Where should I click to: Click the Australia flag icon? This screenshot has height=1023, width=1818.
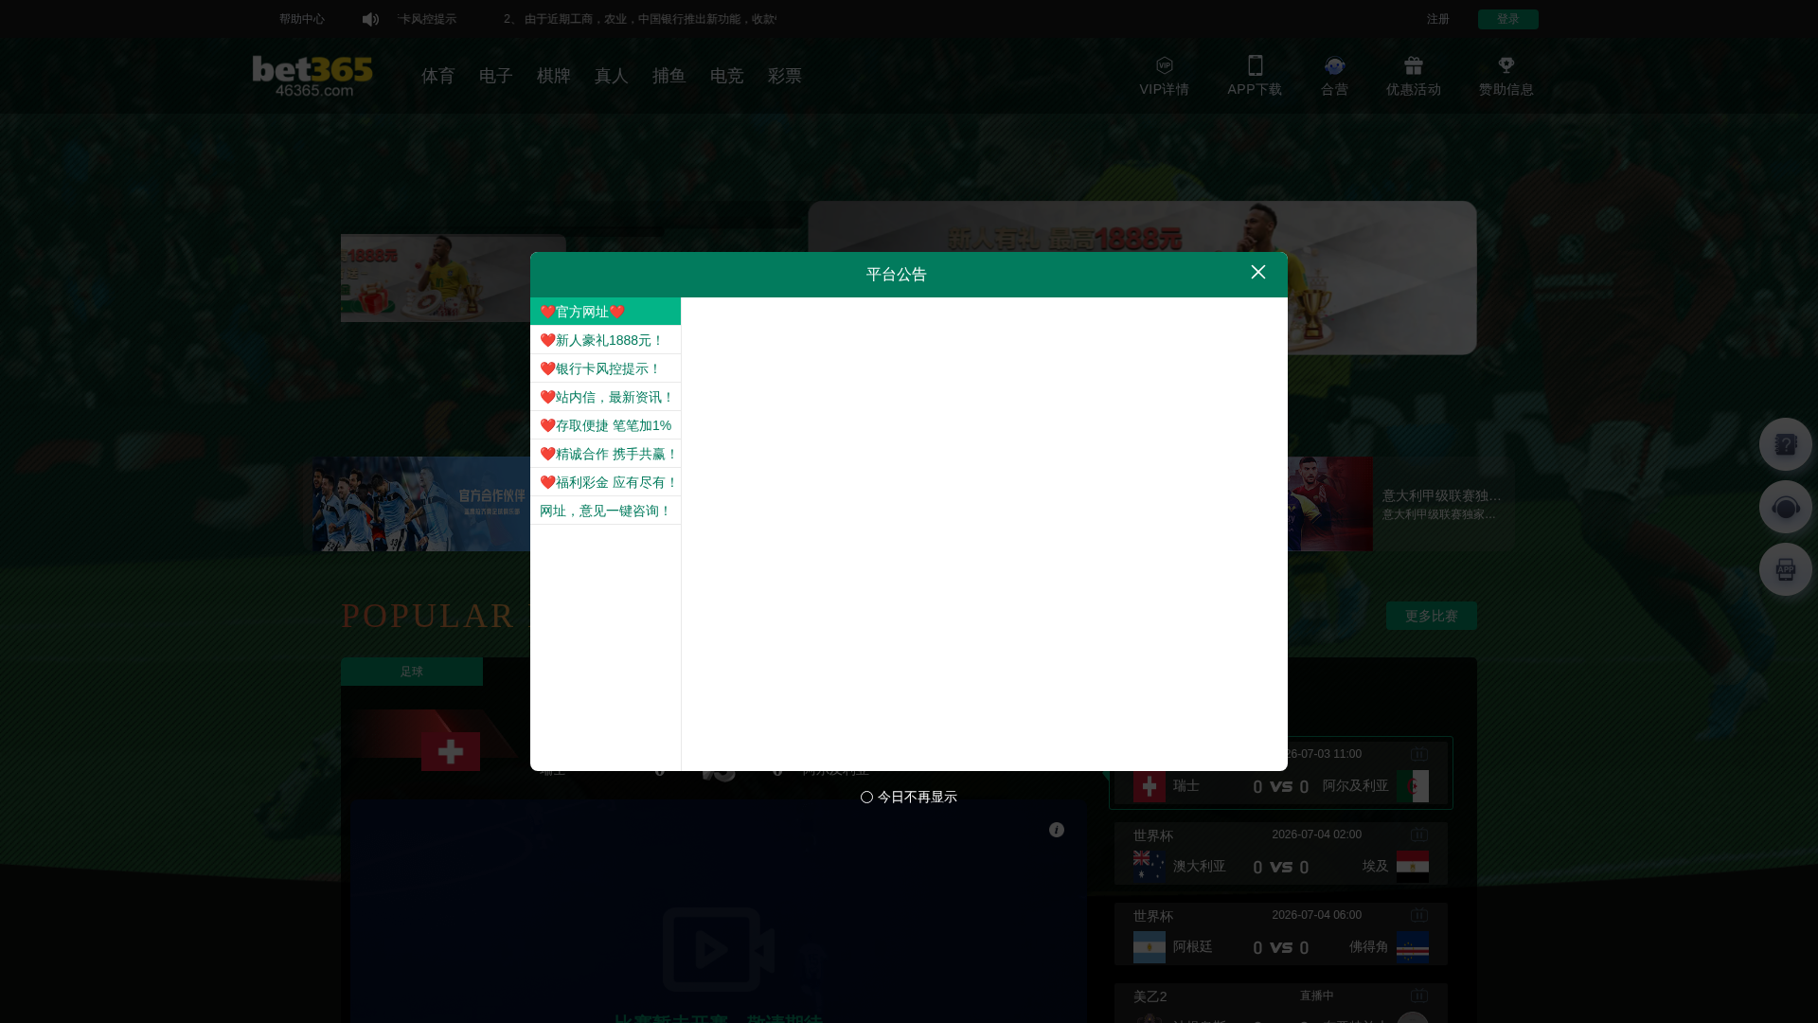point(1149,867)
